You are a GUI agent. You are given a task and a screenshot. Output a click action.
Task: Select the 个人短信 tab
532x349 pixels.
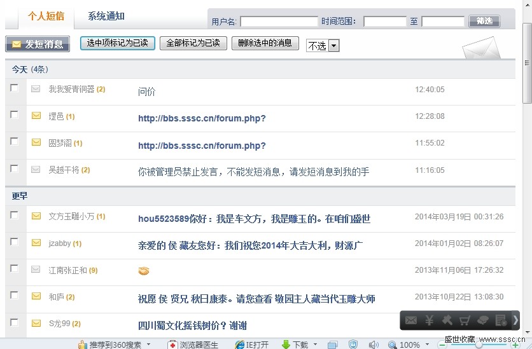(x=46, y=17)
